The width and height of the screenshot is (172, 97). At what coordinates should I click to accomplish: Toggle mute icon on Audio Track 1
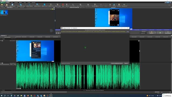click(x=2, y=63)
